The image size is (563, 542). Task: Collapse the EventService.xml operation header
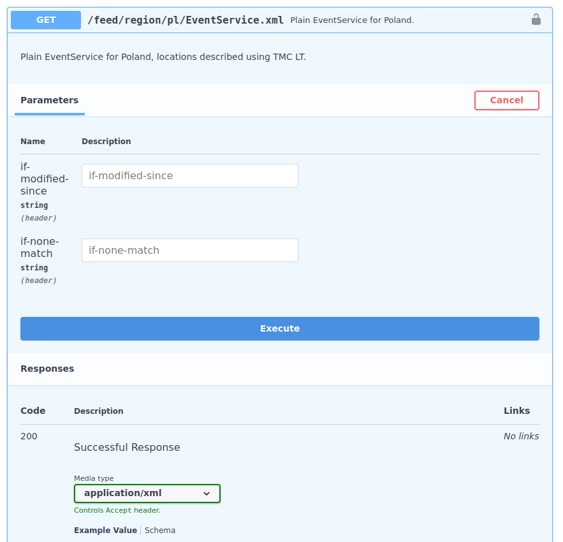280,20
